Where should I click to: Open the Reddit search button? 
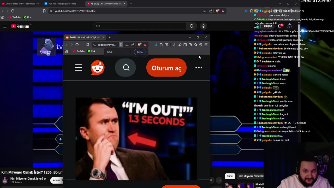(126, 68)
